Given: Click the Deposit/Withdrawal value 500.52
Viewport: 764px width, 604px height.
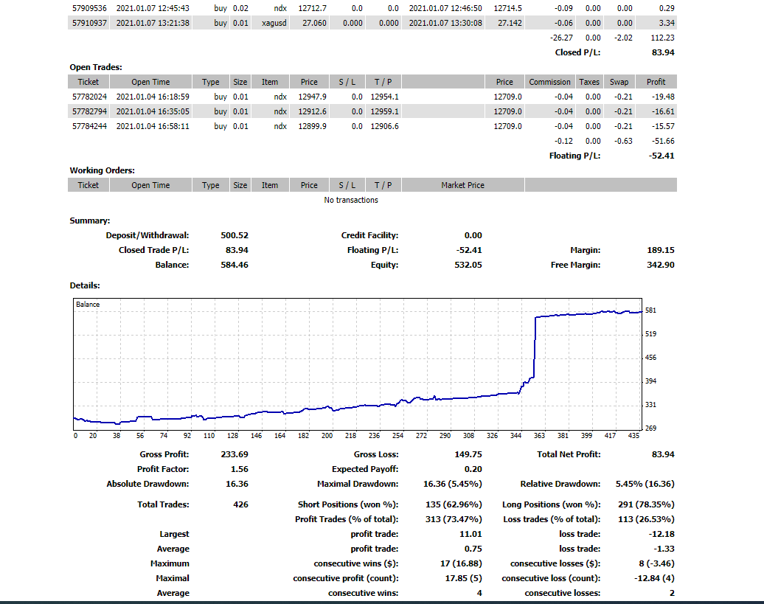Looking at the screenshot, I should click(235, 235).
